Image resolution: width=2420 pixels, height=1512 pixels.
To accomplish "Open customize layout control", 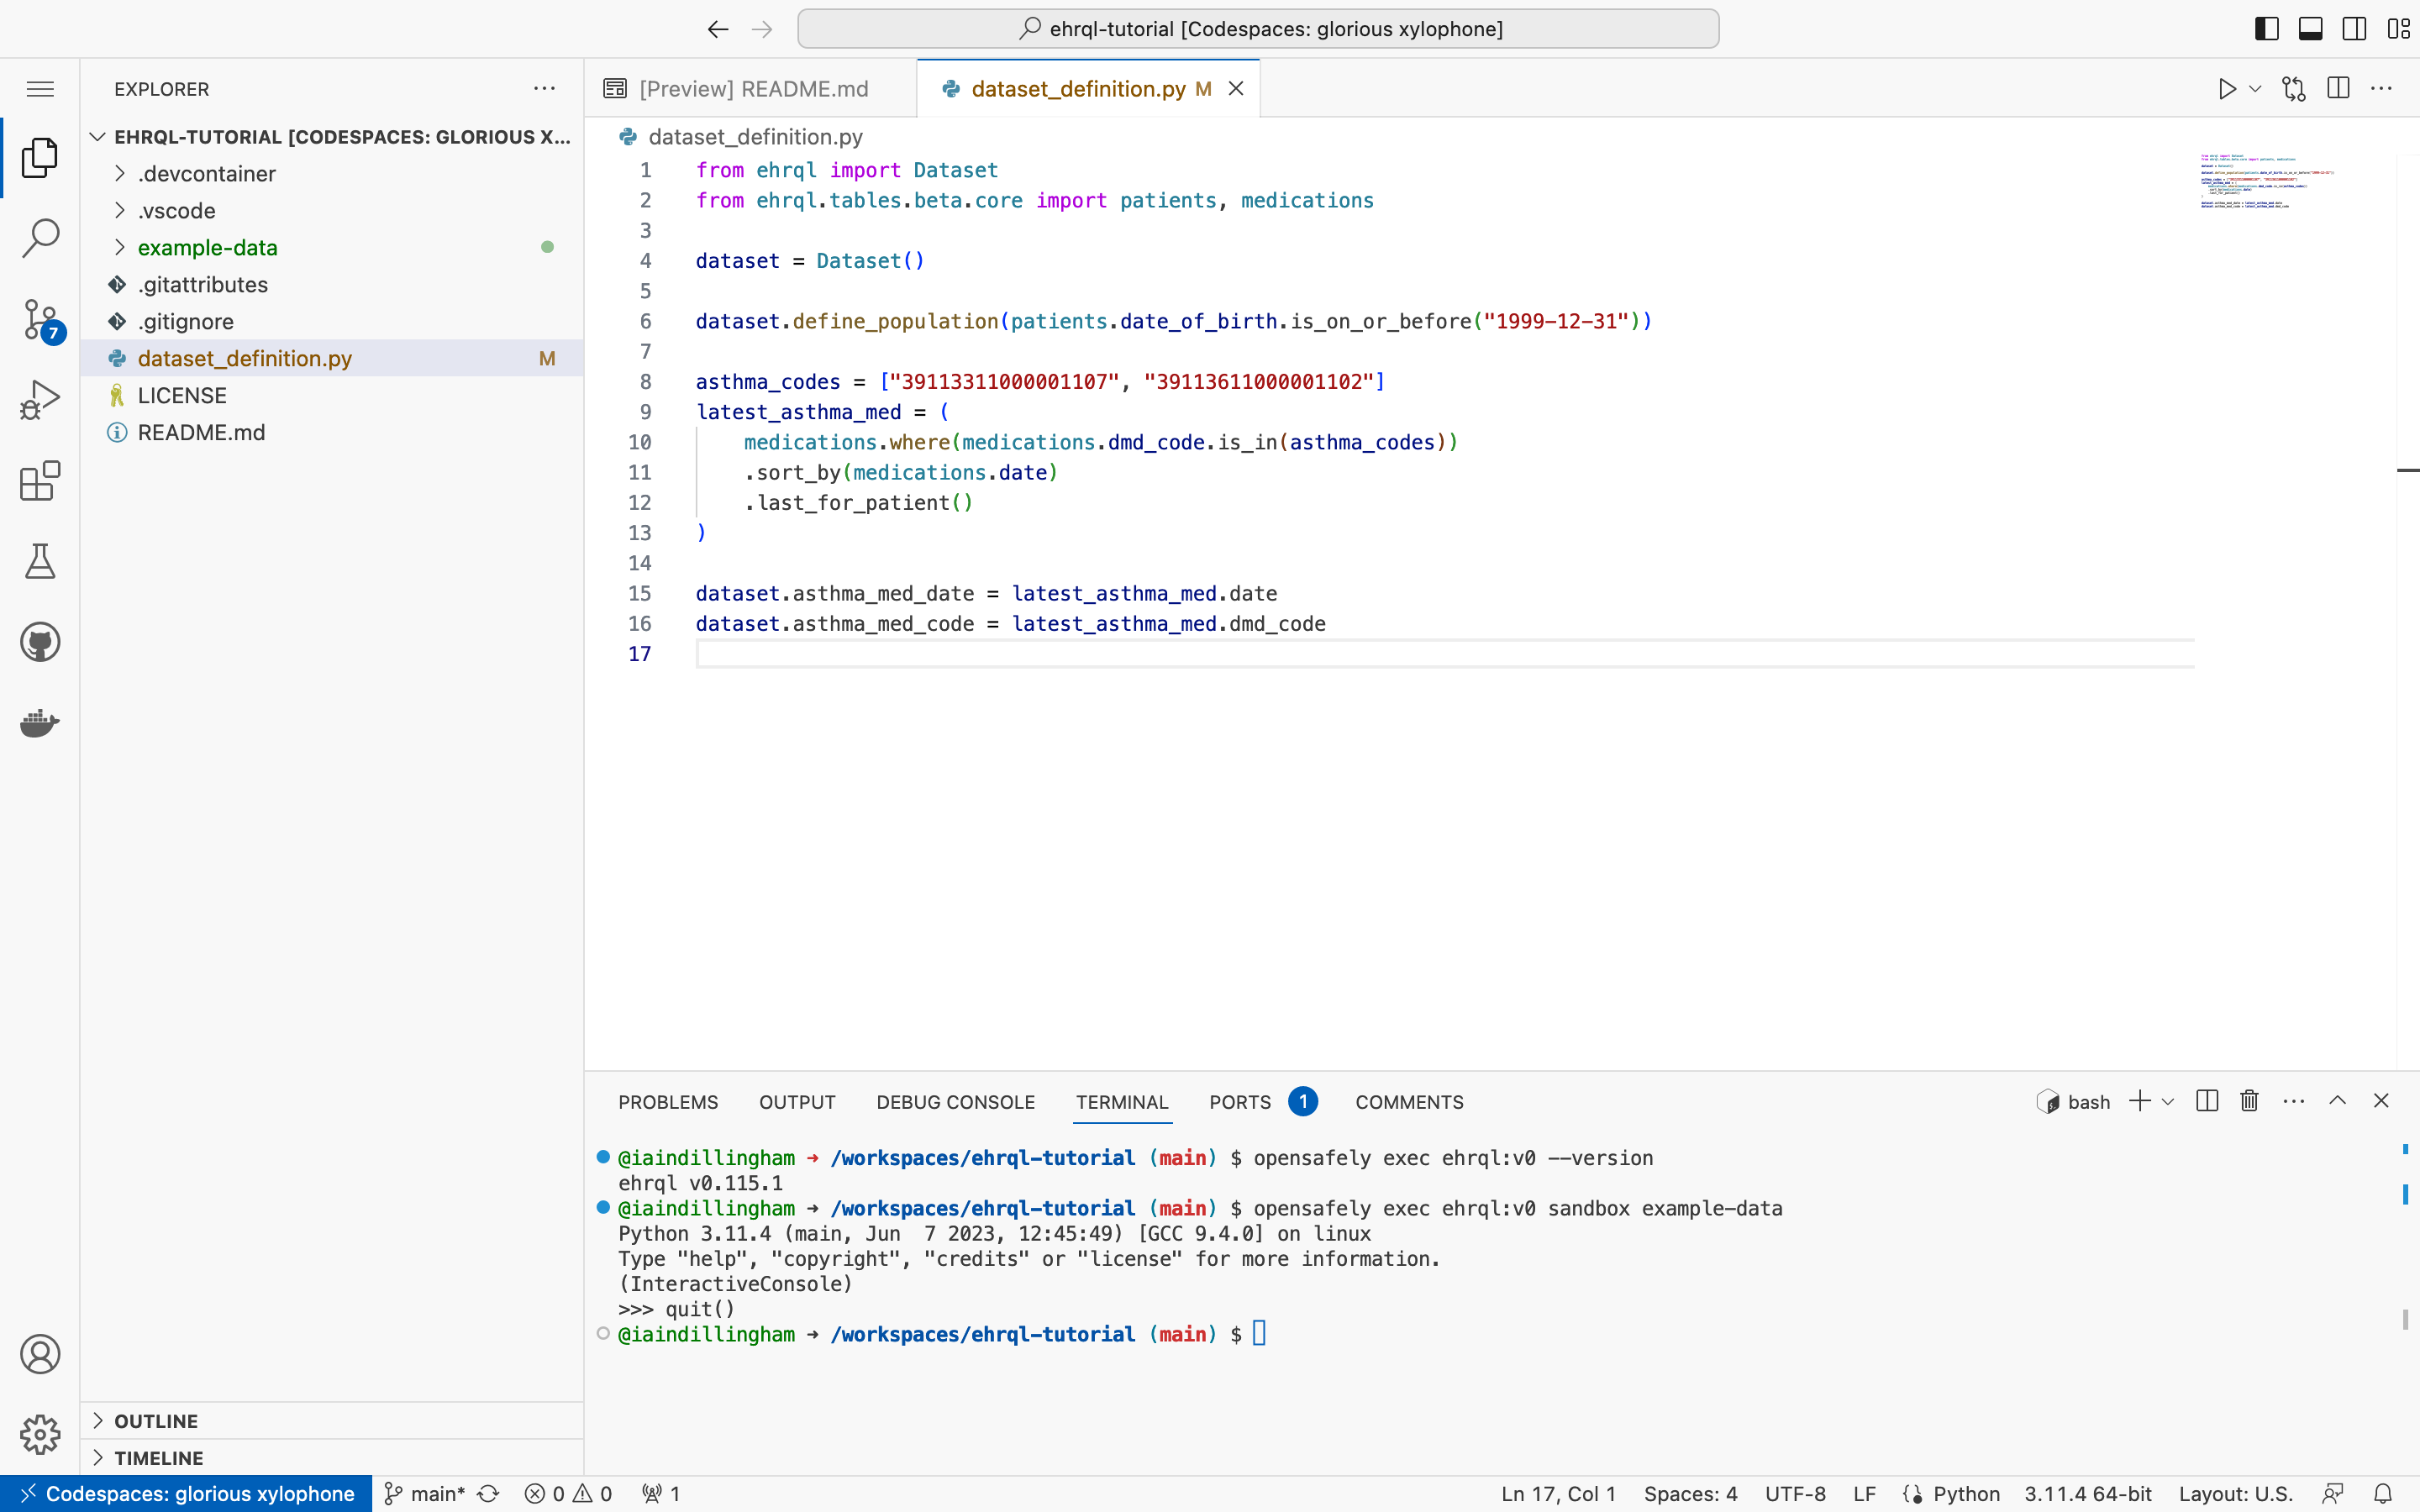I will coord(2399,29).
